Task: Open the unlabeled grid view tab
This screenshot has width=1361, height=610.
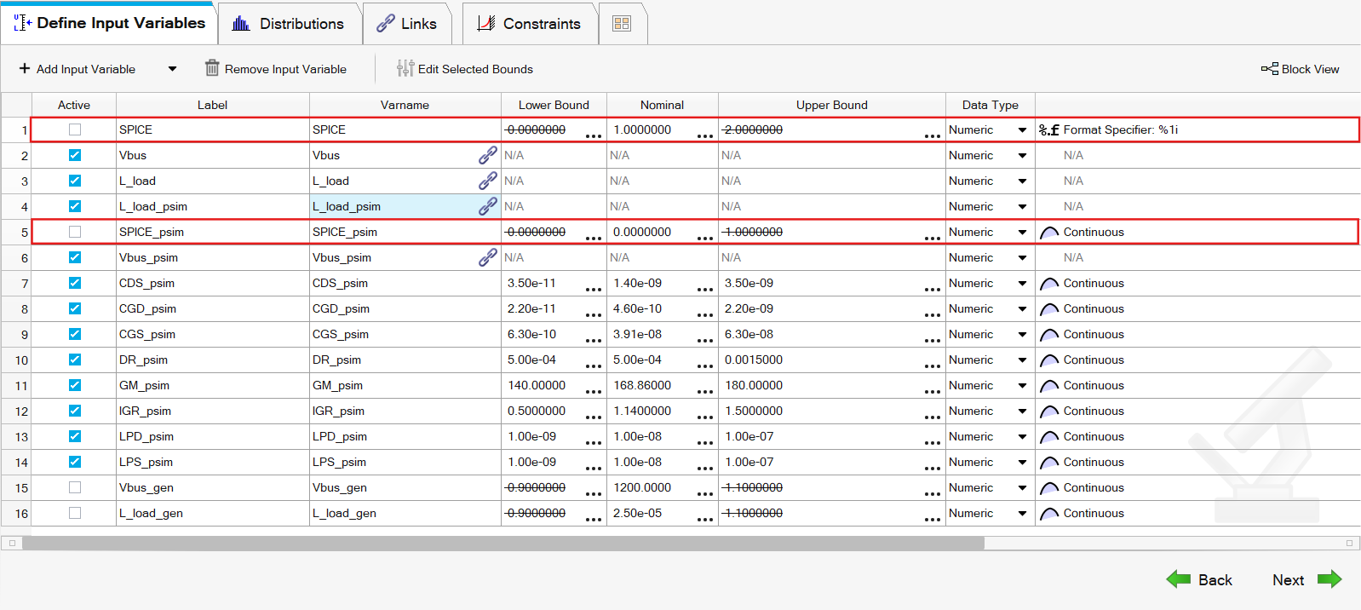Action: coord(622,24)
